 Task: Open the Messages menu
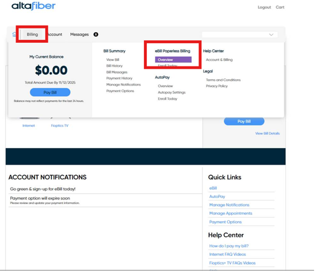pyautogui.click(x=79, y=35)
